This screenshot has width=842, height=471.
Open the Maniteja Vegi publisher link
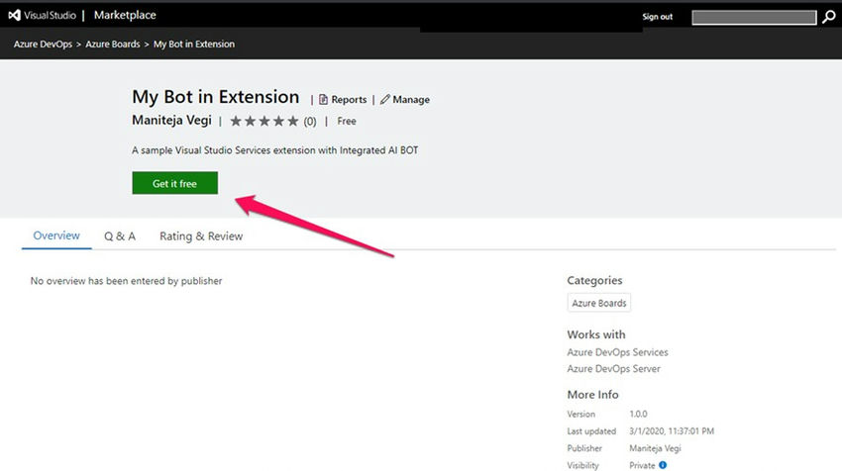click(x=171, y=121)
